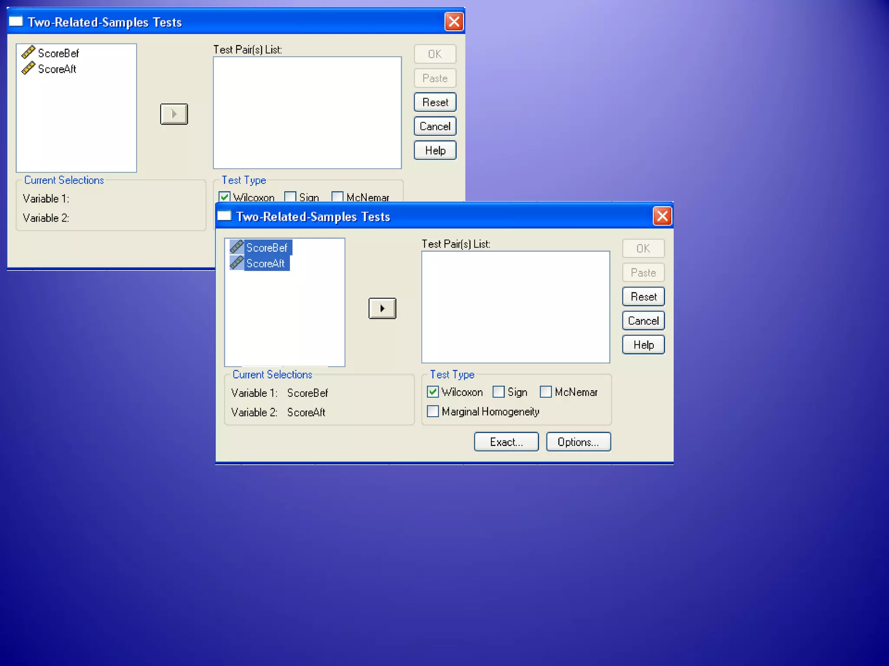Click highlighted ScoreBef ruler icon in front dialog

click(x=237, y=247)
